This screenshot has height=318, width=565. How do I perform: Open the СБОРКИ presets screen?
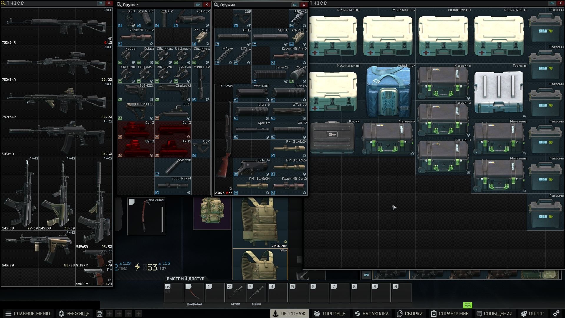click(x=410, y=314)
